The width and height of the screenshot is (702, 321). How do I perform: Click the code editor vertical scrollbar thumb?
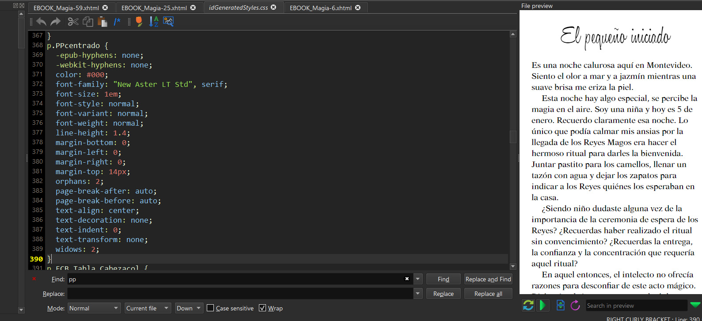click(x=513, y=137)
